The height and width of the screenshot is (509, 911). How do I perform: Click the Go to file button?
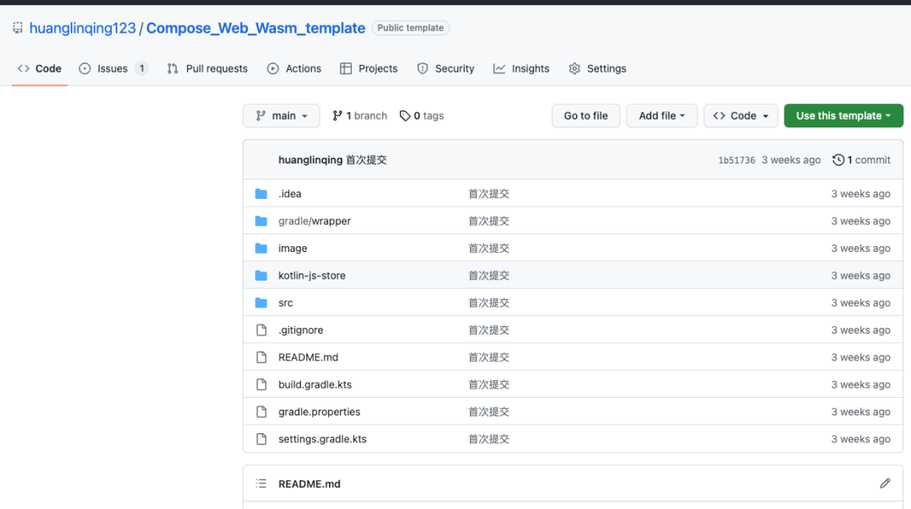585,115
